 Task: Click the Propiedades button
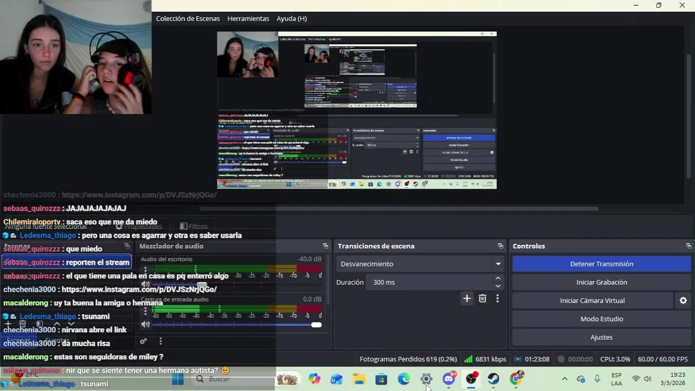click(x=139, y=226)
